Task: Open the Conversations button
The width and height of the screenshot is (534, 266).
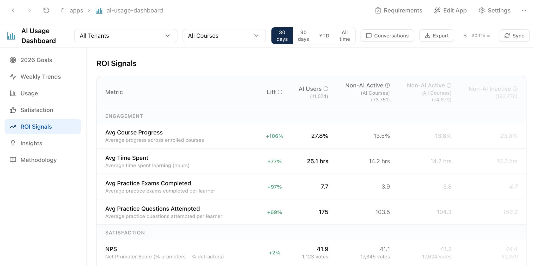Action: (x=387, y=36)
